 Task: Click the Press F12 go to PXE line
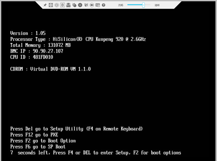pyautogui.click(x=34, y=135)
